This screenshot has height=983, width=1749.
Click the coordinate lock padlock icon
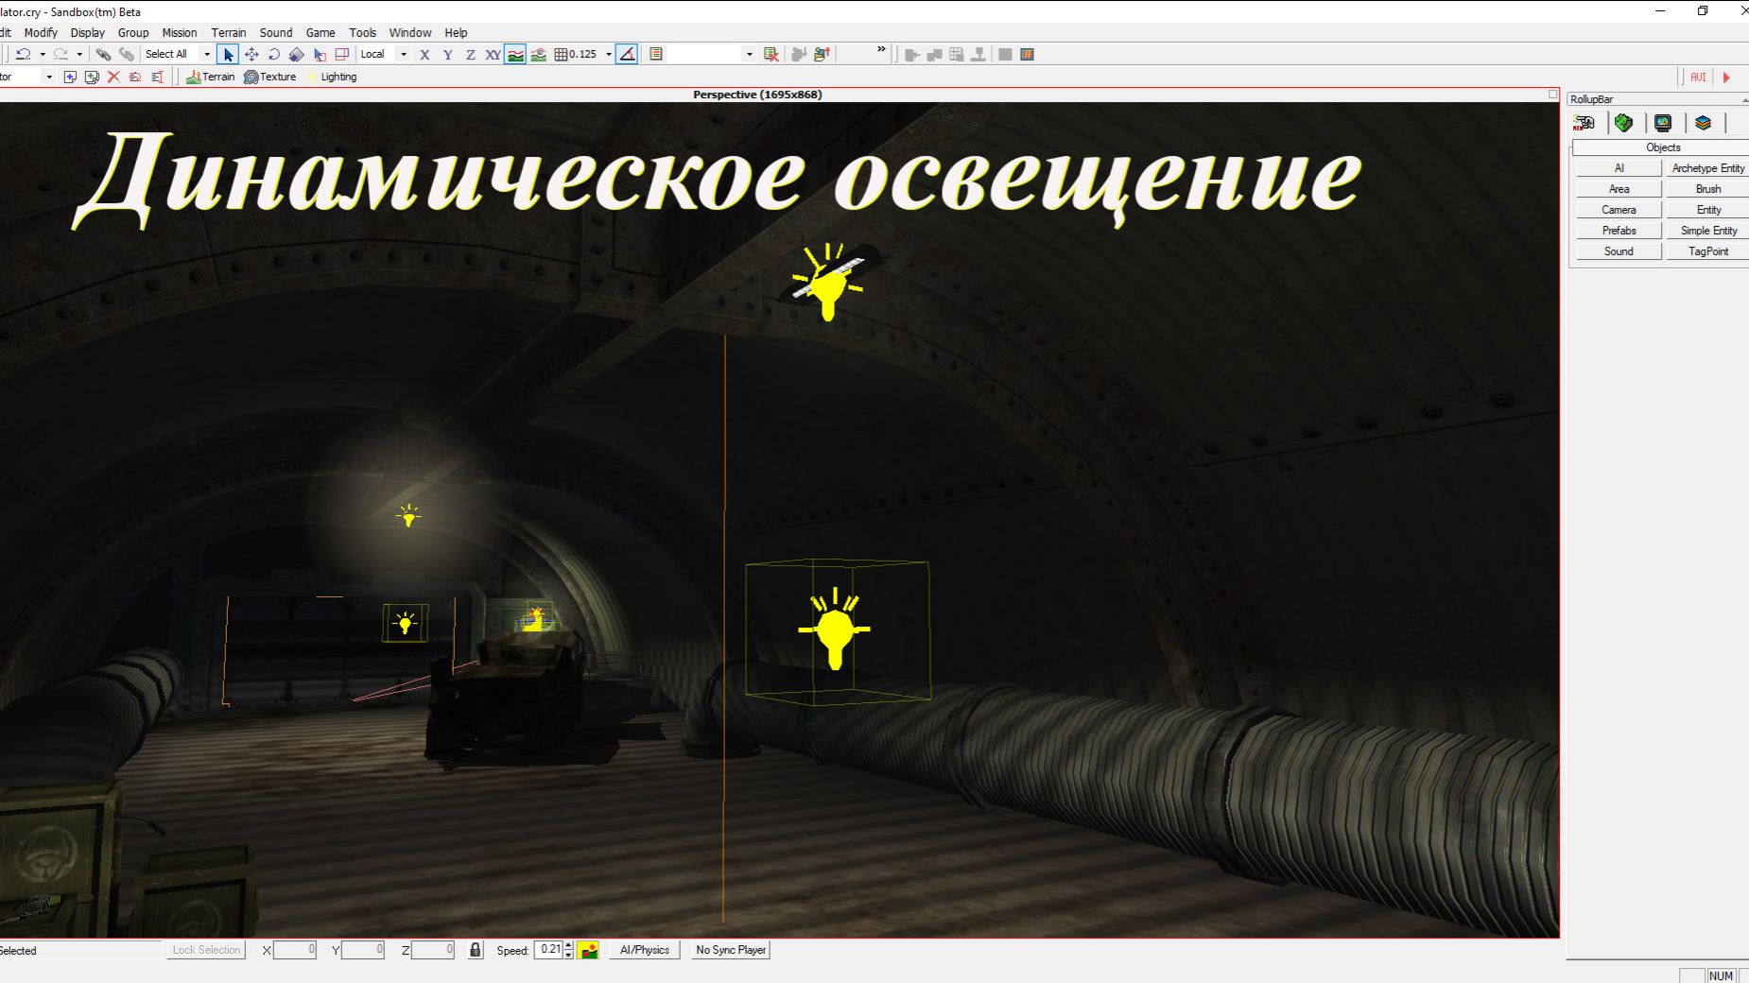pyautogui.click(x=474, y=950)
